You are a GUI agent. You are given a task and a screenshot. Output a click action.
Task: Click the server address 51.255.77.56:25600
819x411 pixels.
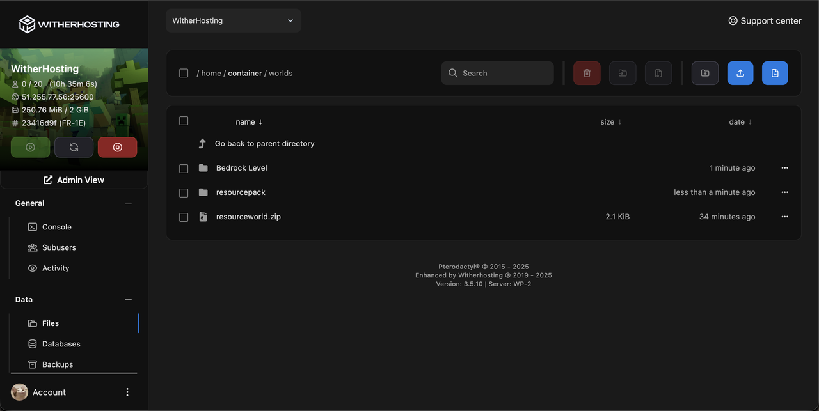tap(58, 97)
